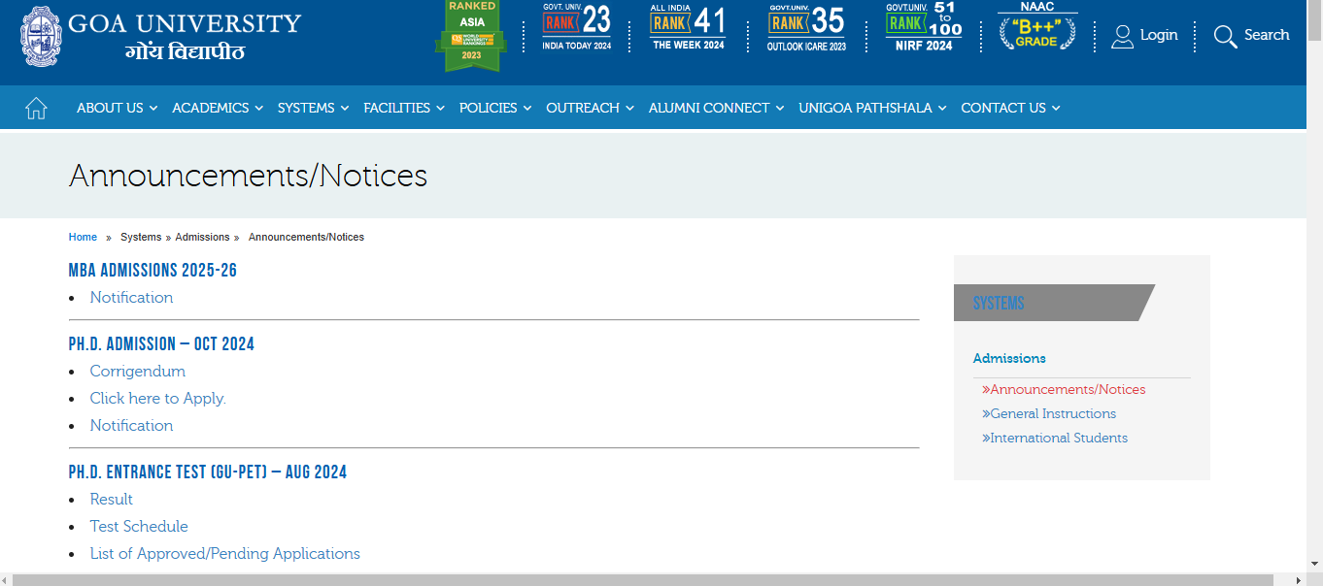Expand the Facilities menu
Viewport: 1323px width, 586px height.
pos(404,108)
